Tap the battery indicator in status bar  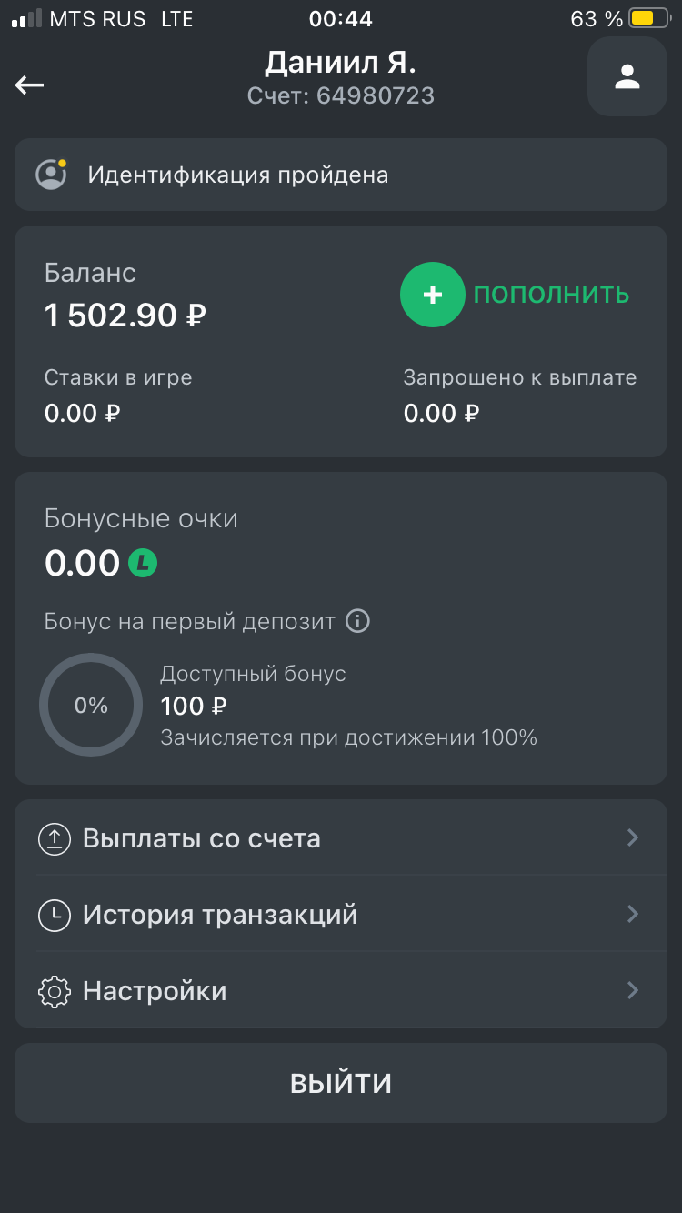point(646,18)
